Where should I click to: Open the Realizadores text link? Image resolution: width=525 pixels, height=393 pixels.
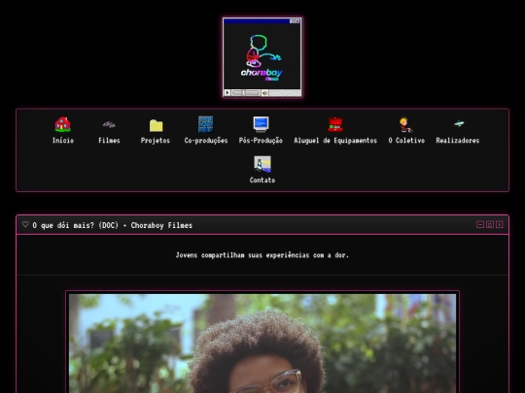click(x=458, y=141)
